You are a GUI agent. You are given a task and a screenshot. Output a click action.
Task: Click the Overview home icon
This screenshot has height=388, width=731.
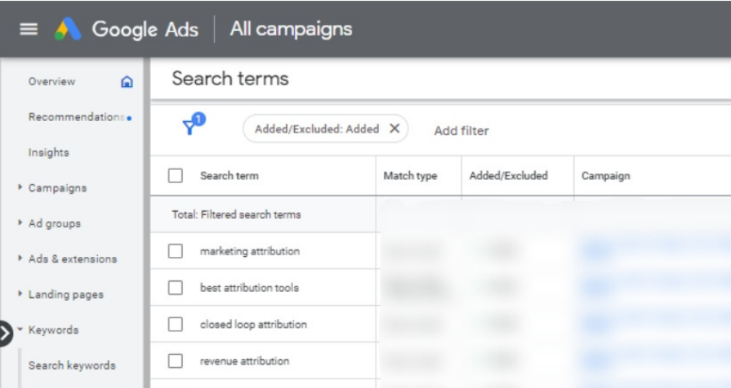pos(127,81)
